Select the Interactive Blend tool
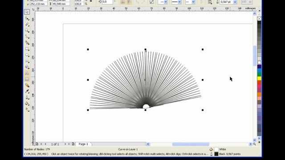 27,85
